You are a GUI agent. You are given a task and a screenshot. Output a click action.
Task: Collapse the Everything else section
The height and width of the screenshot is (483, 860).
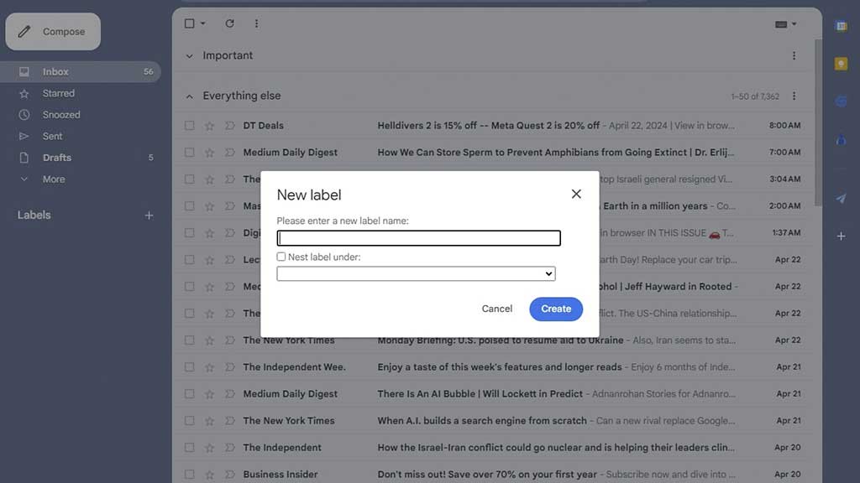click(x=189, y=96)
